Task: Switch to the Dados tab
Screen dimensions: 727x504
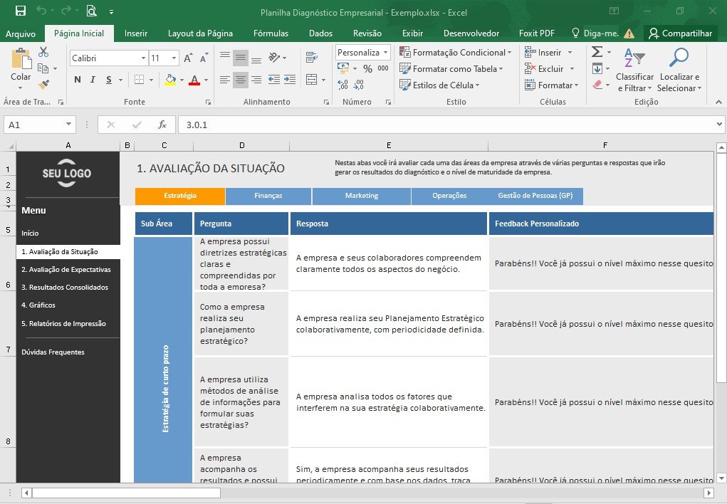Action: pyautogui.click(x=321, y=33)
